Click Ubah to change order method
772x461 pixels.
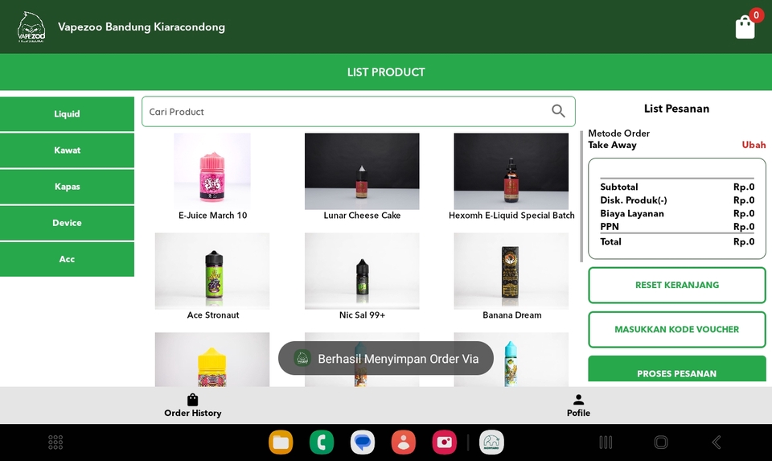(754, 145)
